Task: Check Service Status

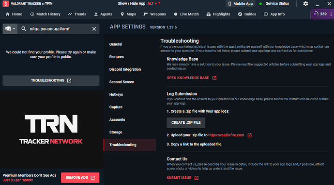Action: tap(274, 3)
